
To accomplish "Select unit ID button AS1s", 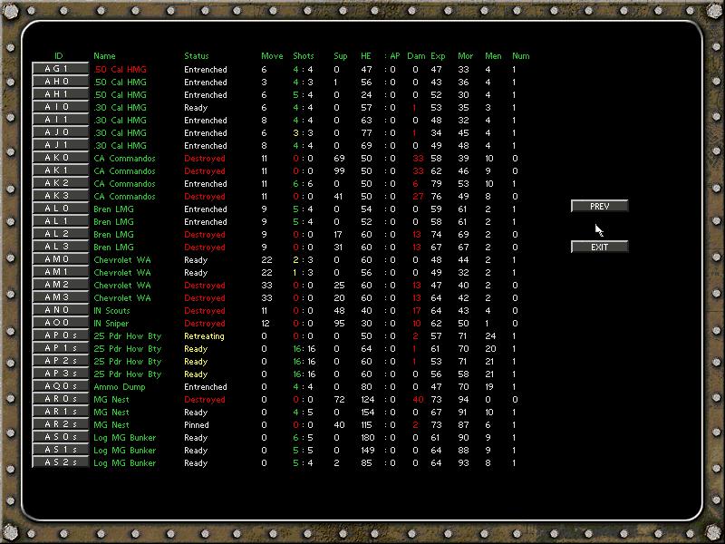I will coord(61,451).
